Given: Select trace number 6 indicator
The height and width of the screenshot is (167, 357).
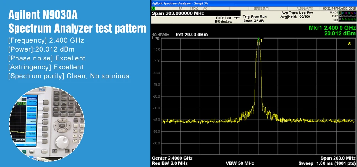Looking at the screenshot, I should click(x=355, y=13).
